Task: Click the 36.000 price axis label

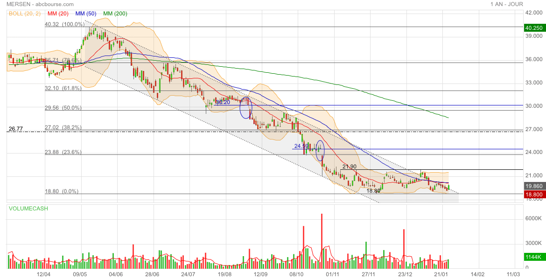Action: pyautogui.click(x=534, y=59)
